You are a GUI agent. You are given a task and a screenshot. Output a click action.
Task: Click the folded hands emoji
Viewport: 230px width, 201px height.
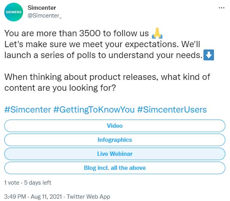pos(157,33)
